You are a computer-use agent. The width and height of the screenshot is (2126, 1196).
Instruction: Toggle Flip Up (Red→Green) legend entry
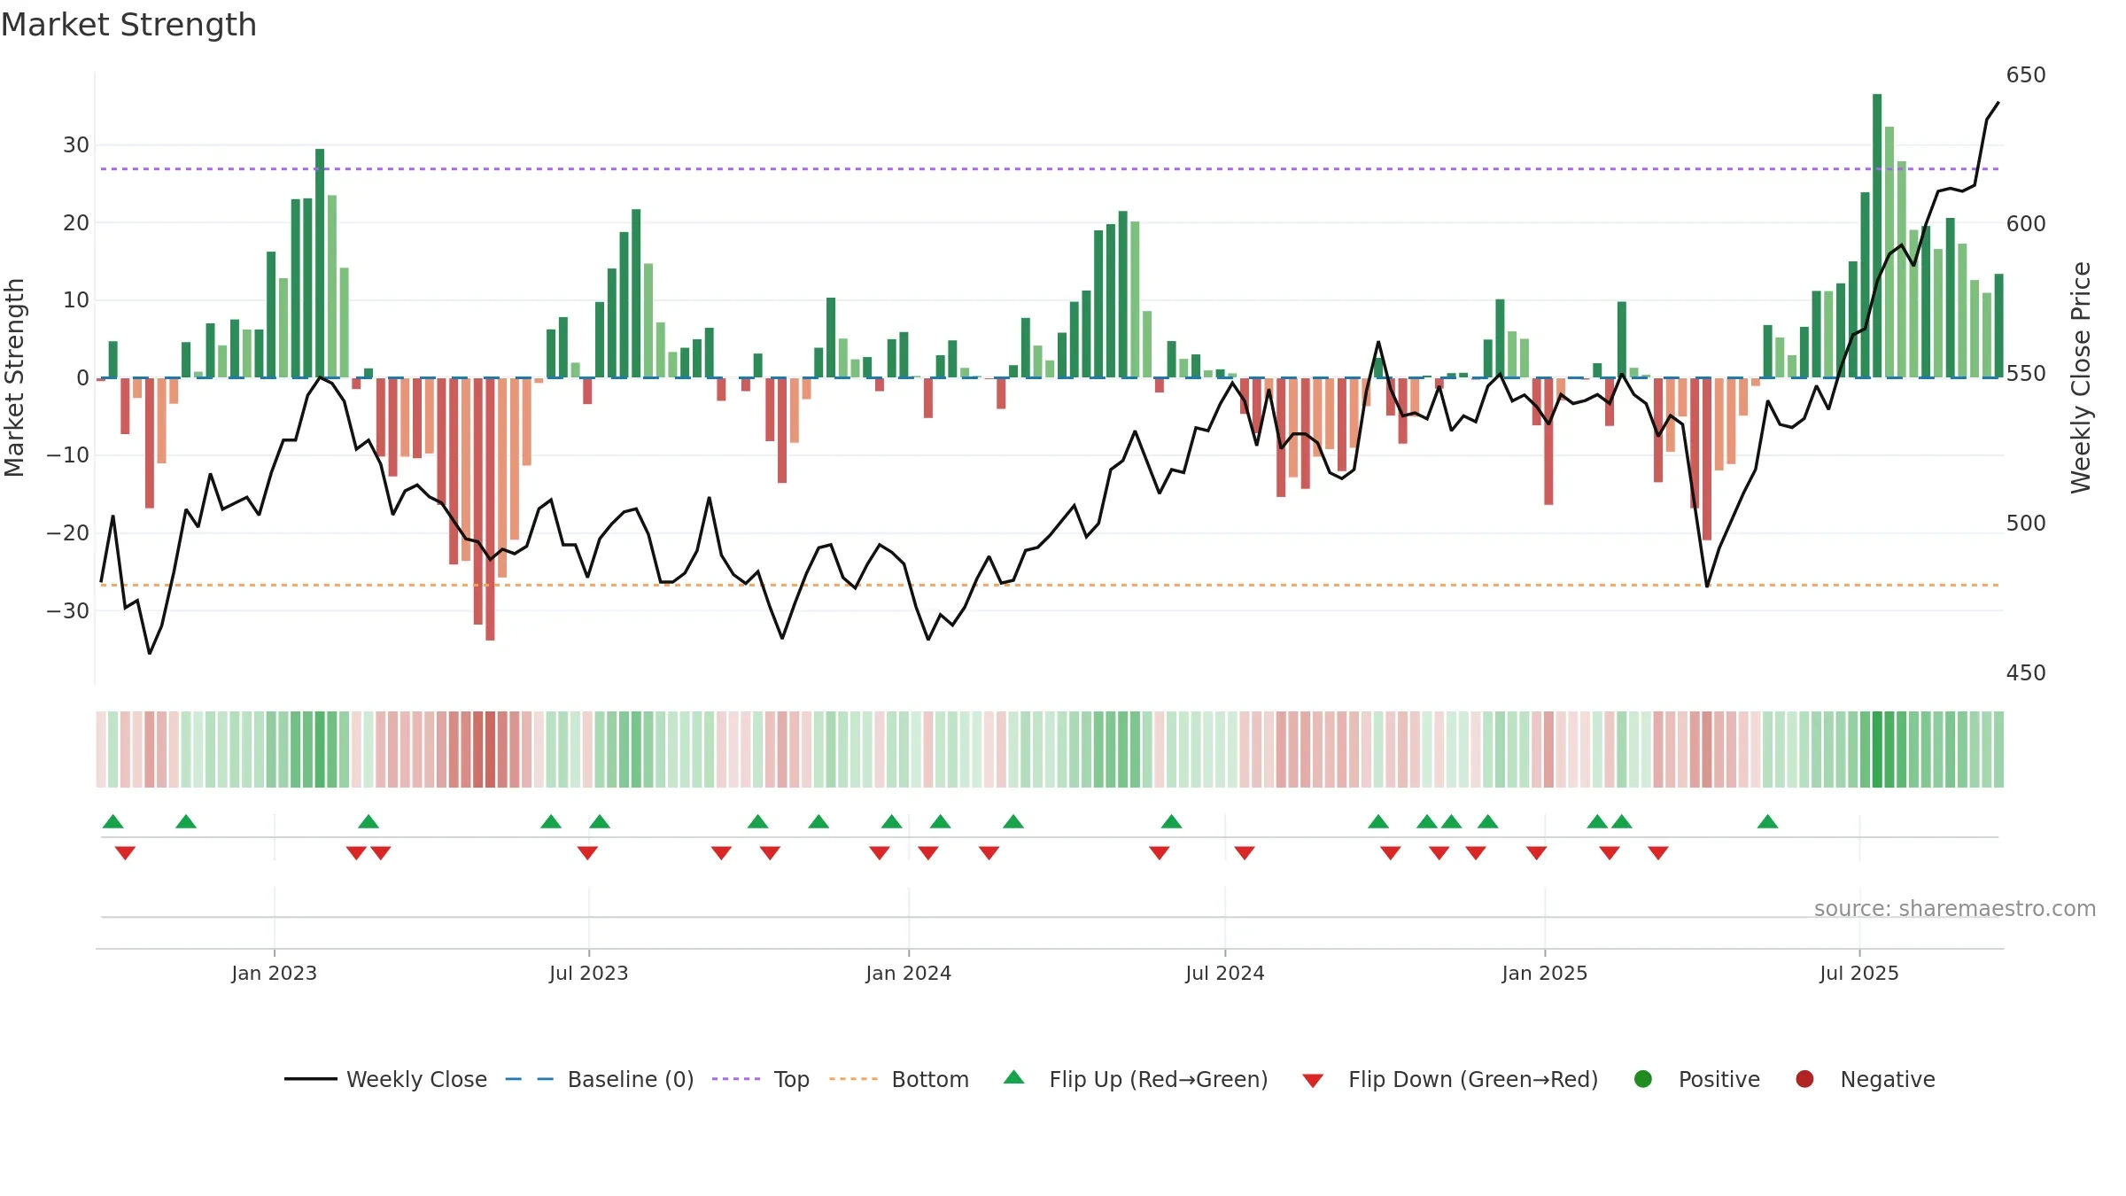(1136, 1079)
